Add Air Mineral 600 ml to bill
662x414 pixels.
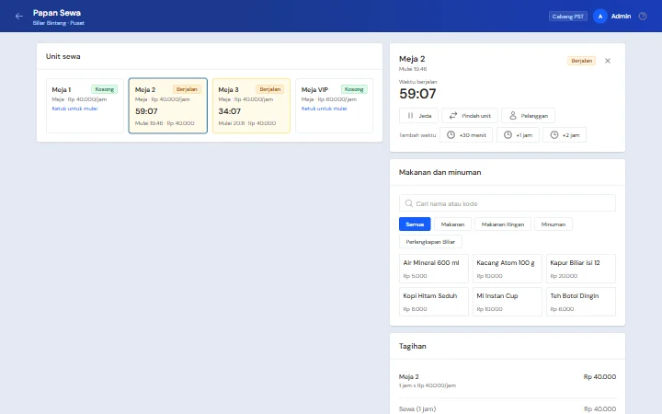point(434,269)
